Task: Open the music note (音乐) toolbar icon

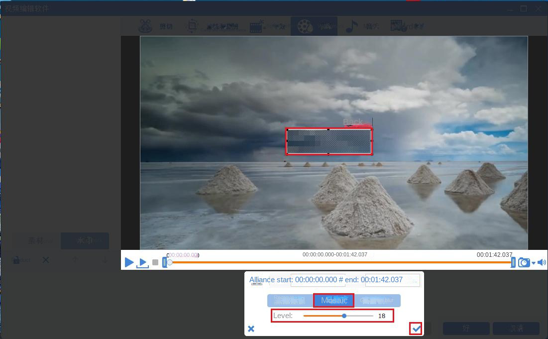Action: (351, 26)
